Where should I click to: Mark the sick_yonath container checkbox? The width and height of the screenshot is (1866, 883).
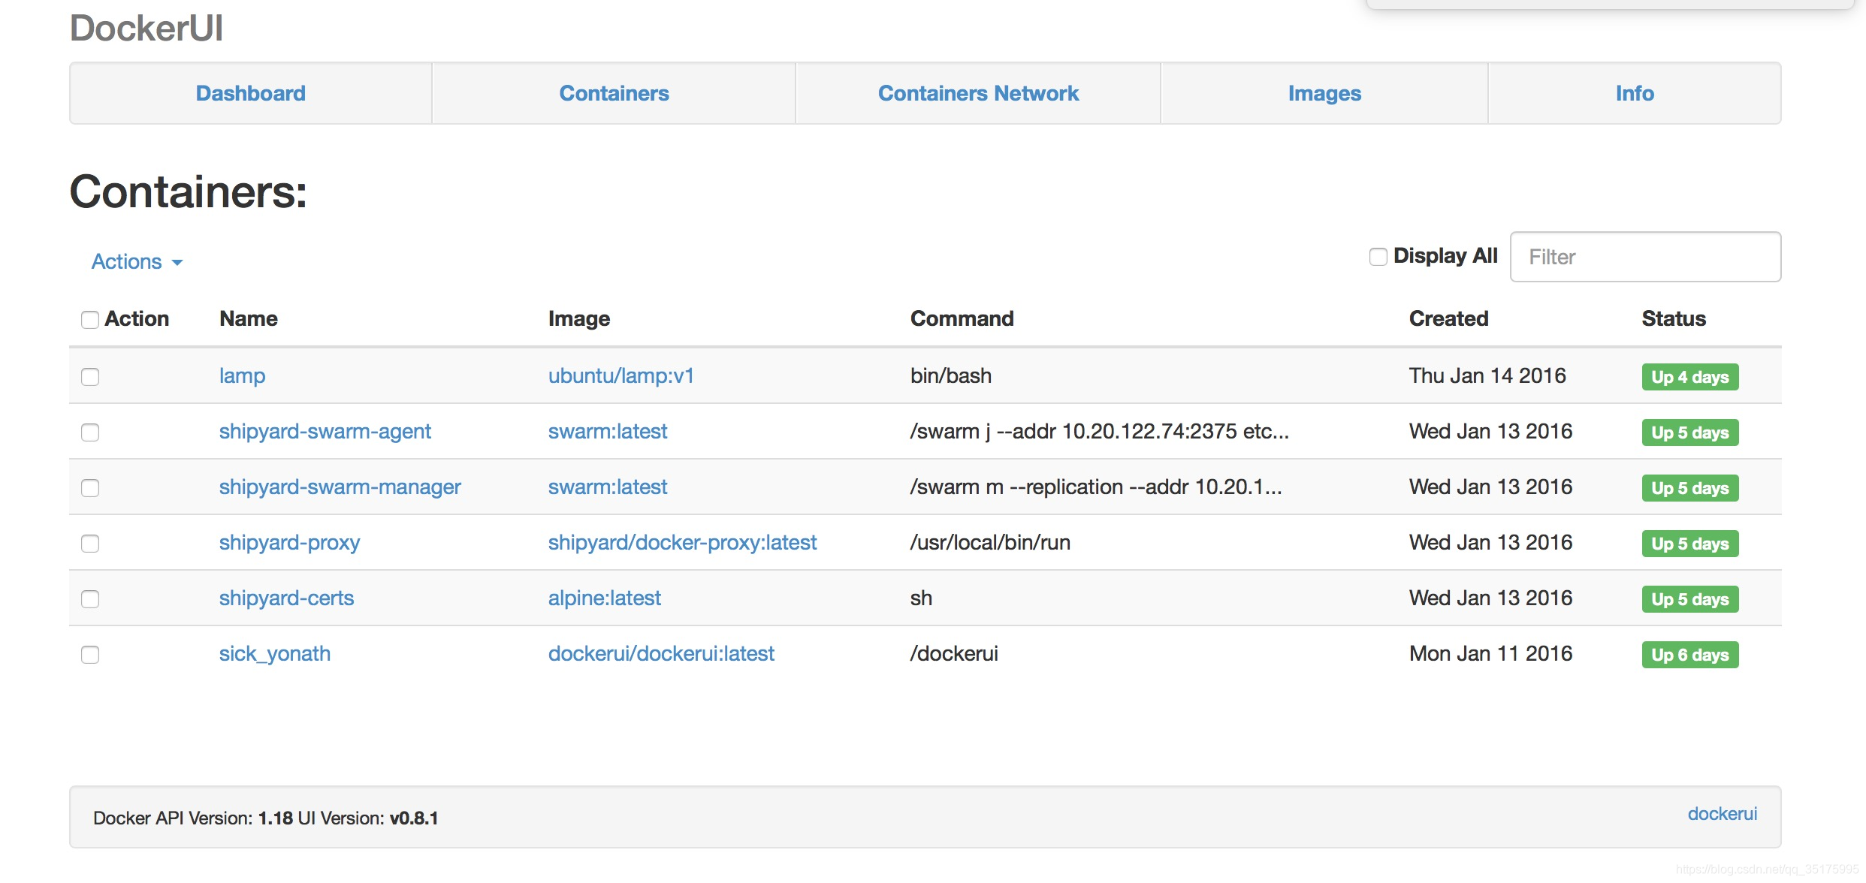(90, 655)
